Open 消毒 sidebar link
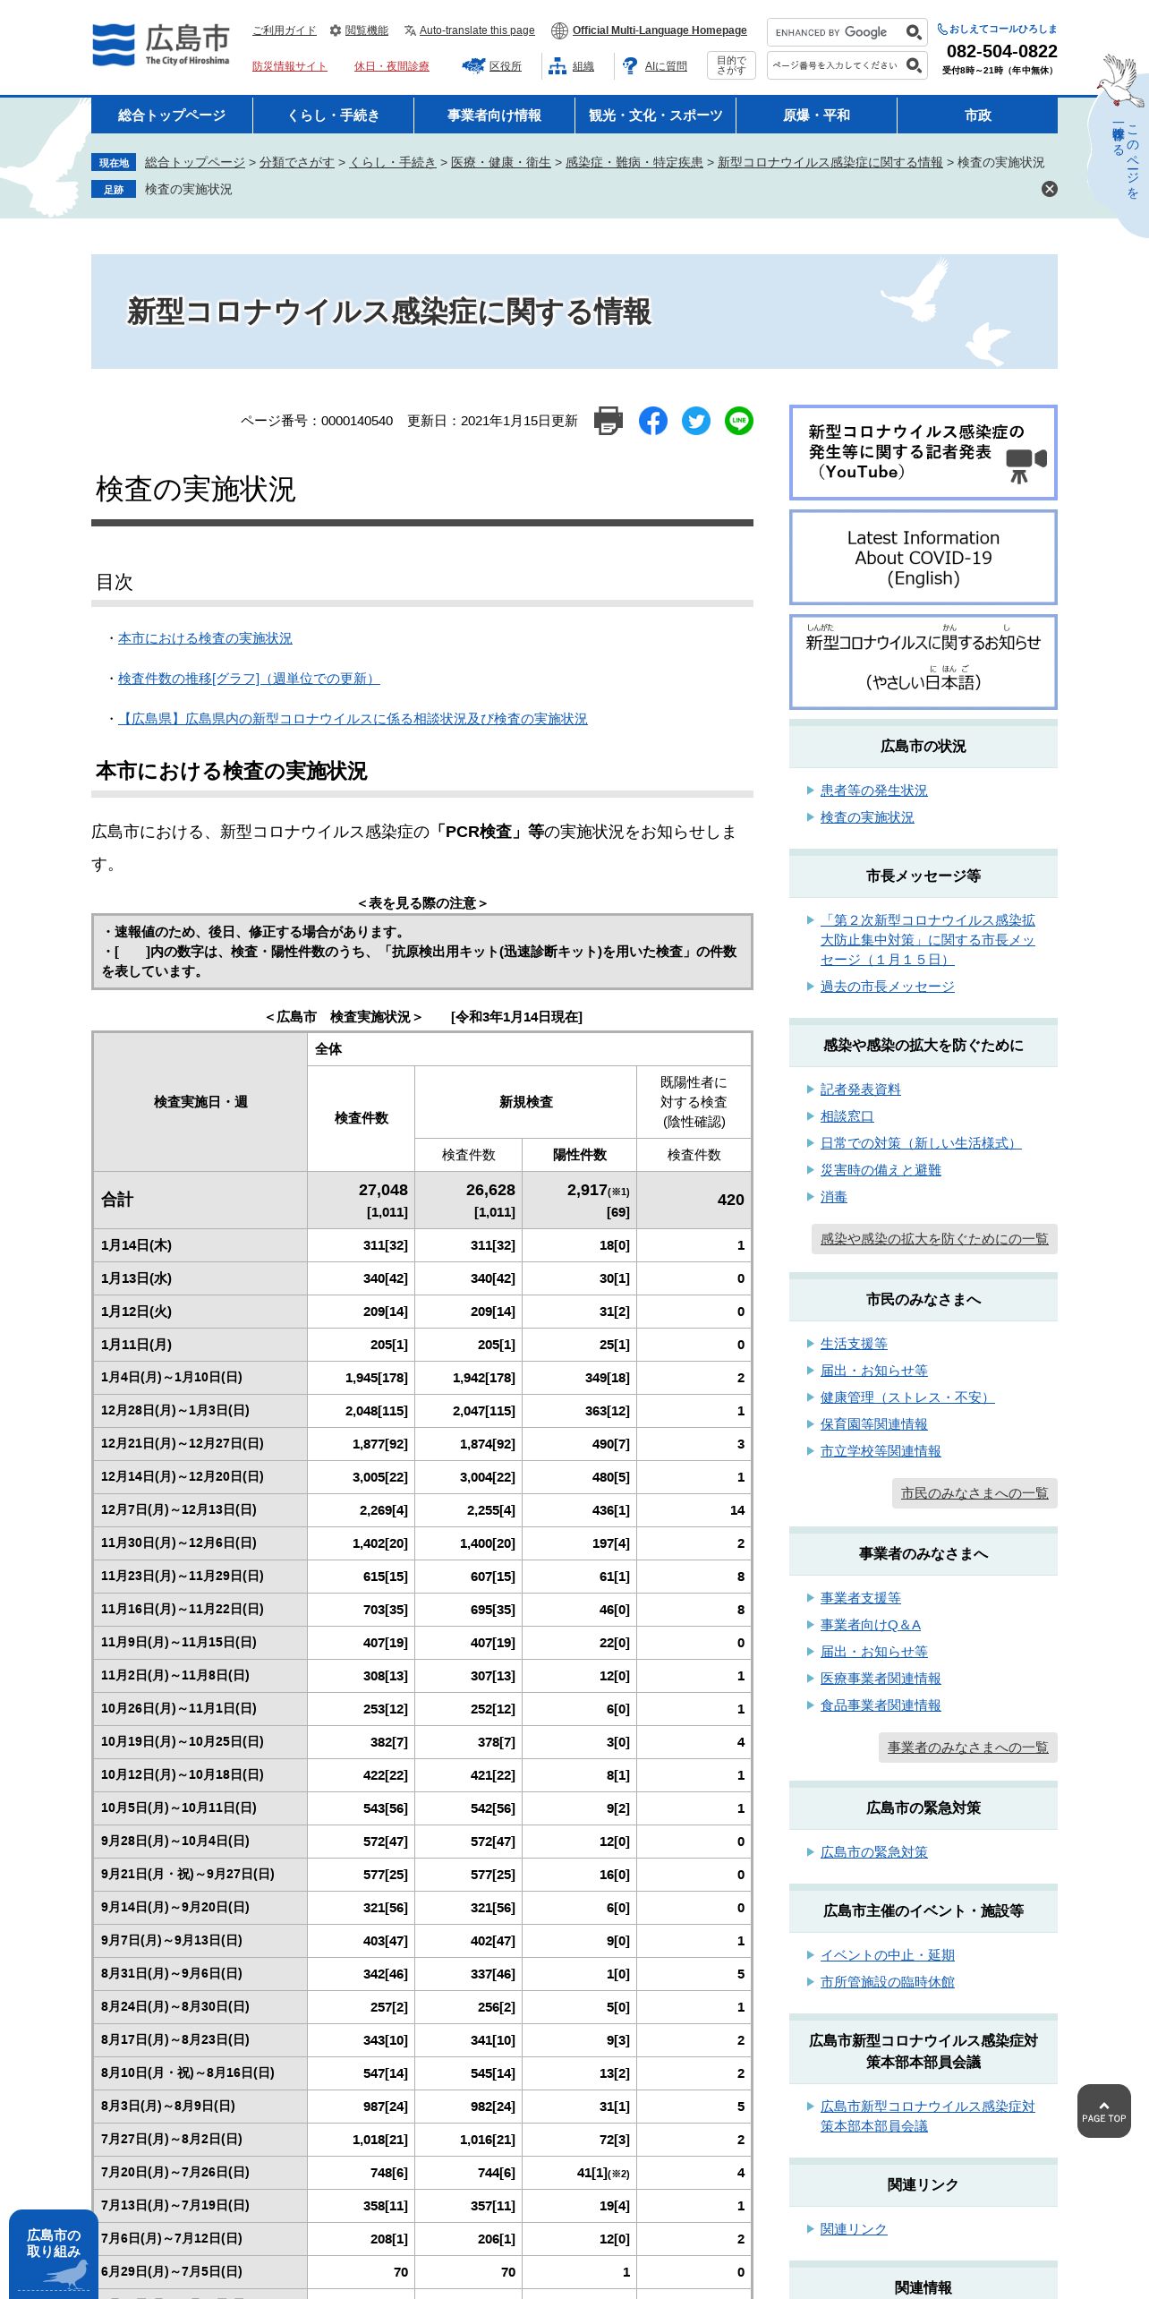The image size is (1149, 2299). [x=834, y=1197]
